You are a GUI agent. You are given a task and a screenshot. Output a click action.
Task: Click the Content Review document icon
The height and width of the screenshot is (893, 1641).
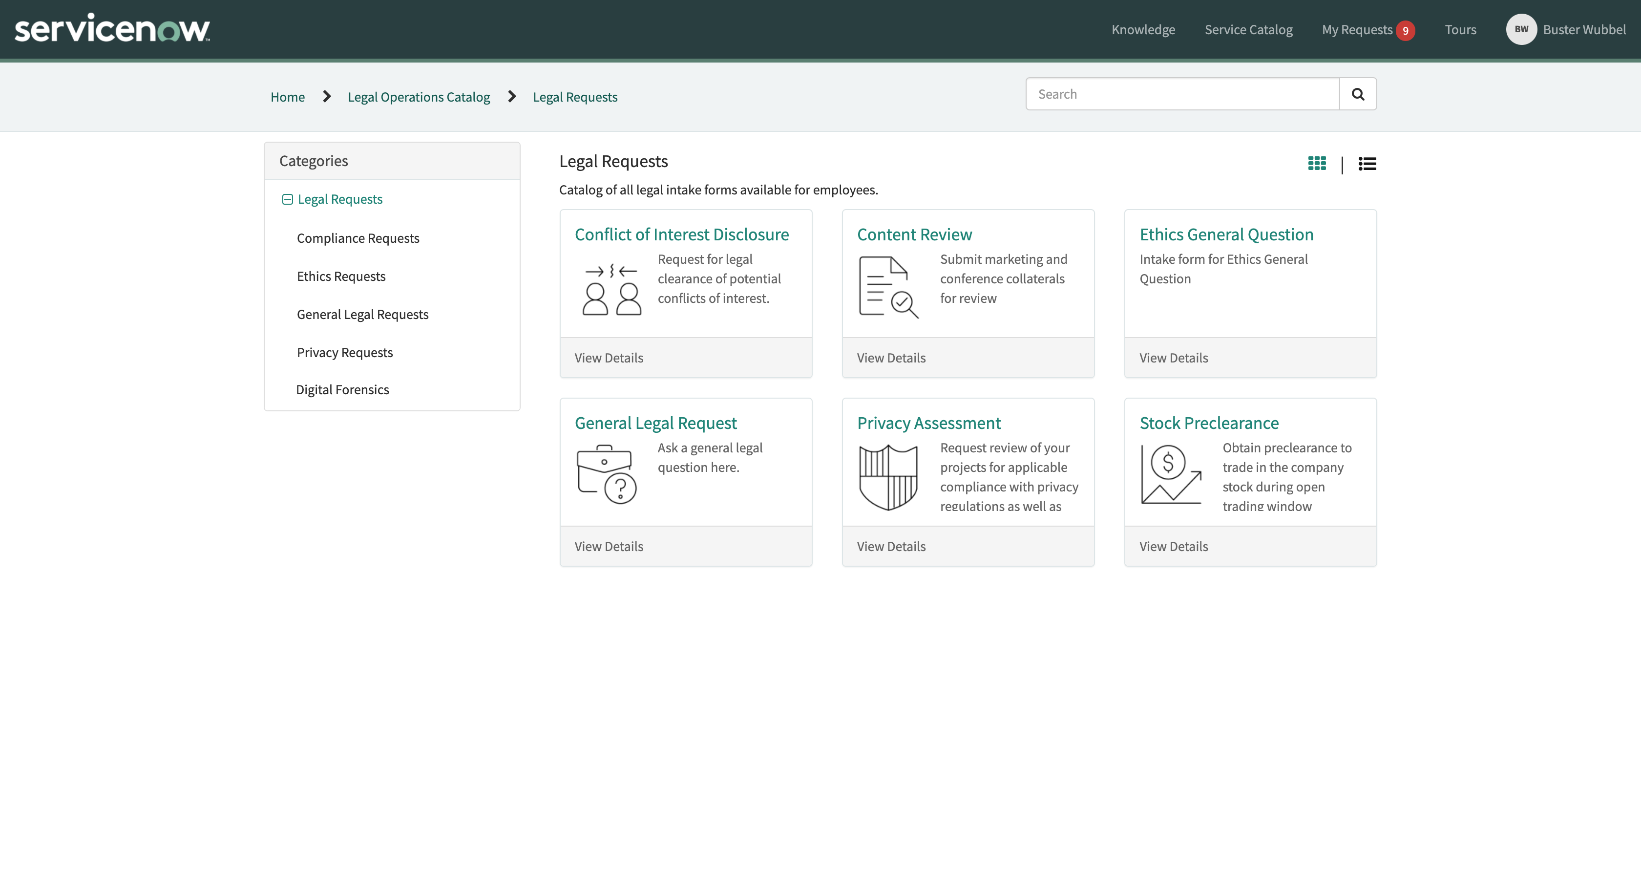(x=888, y=287)
